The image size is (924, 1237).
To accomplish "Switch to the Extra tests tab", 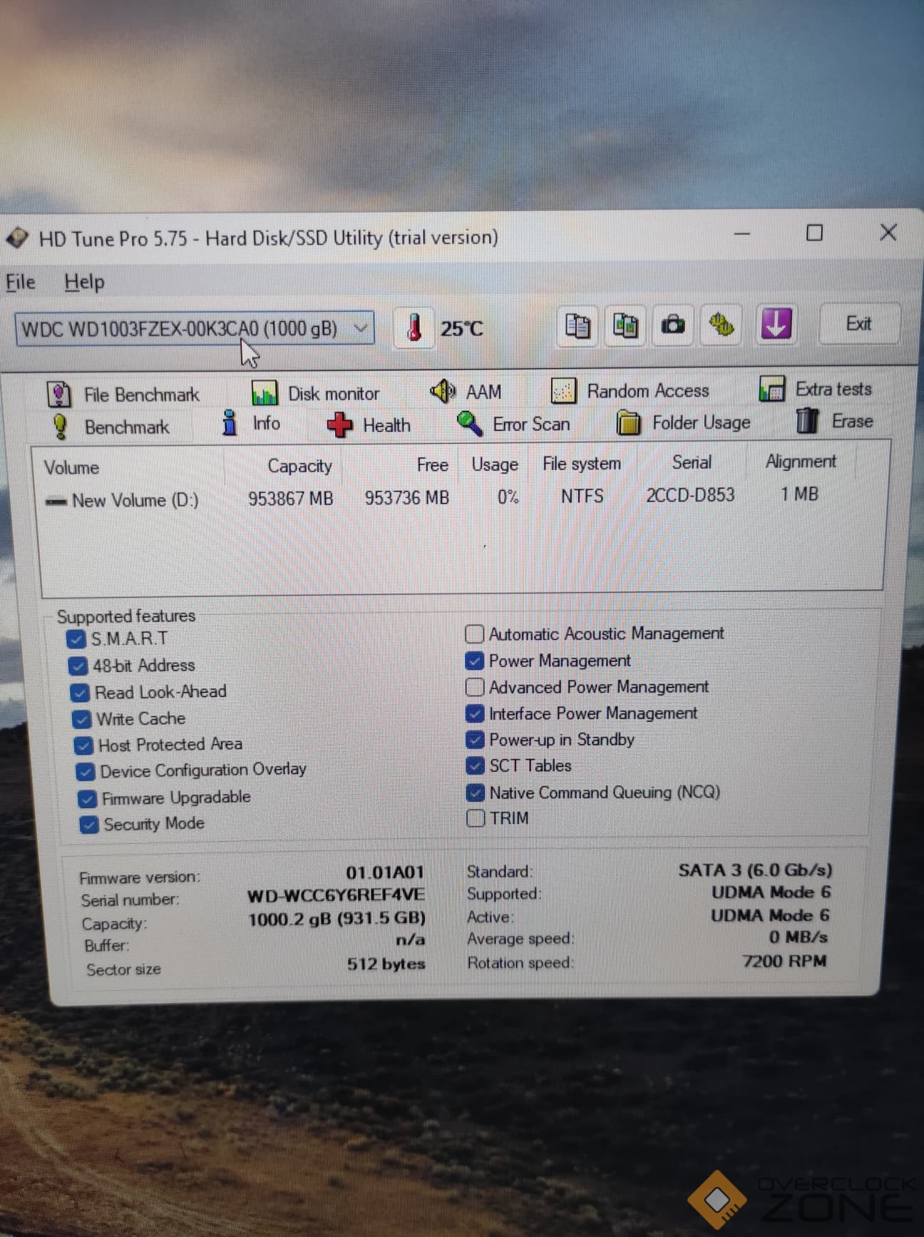I will tap(816, 390).
